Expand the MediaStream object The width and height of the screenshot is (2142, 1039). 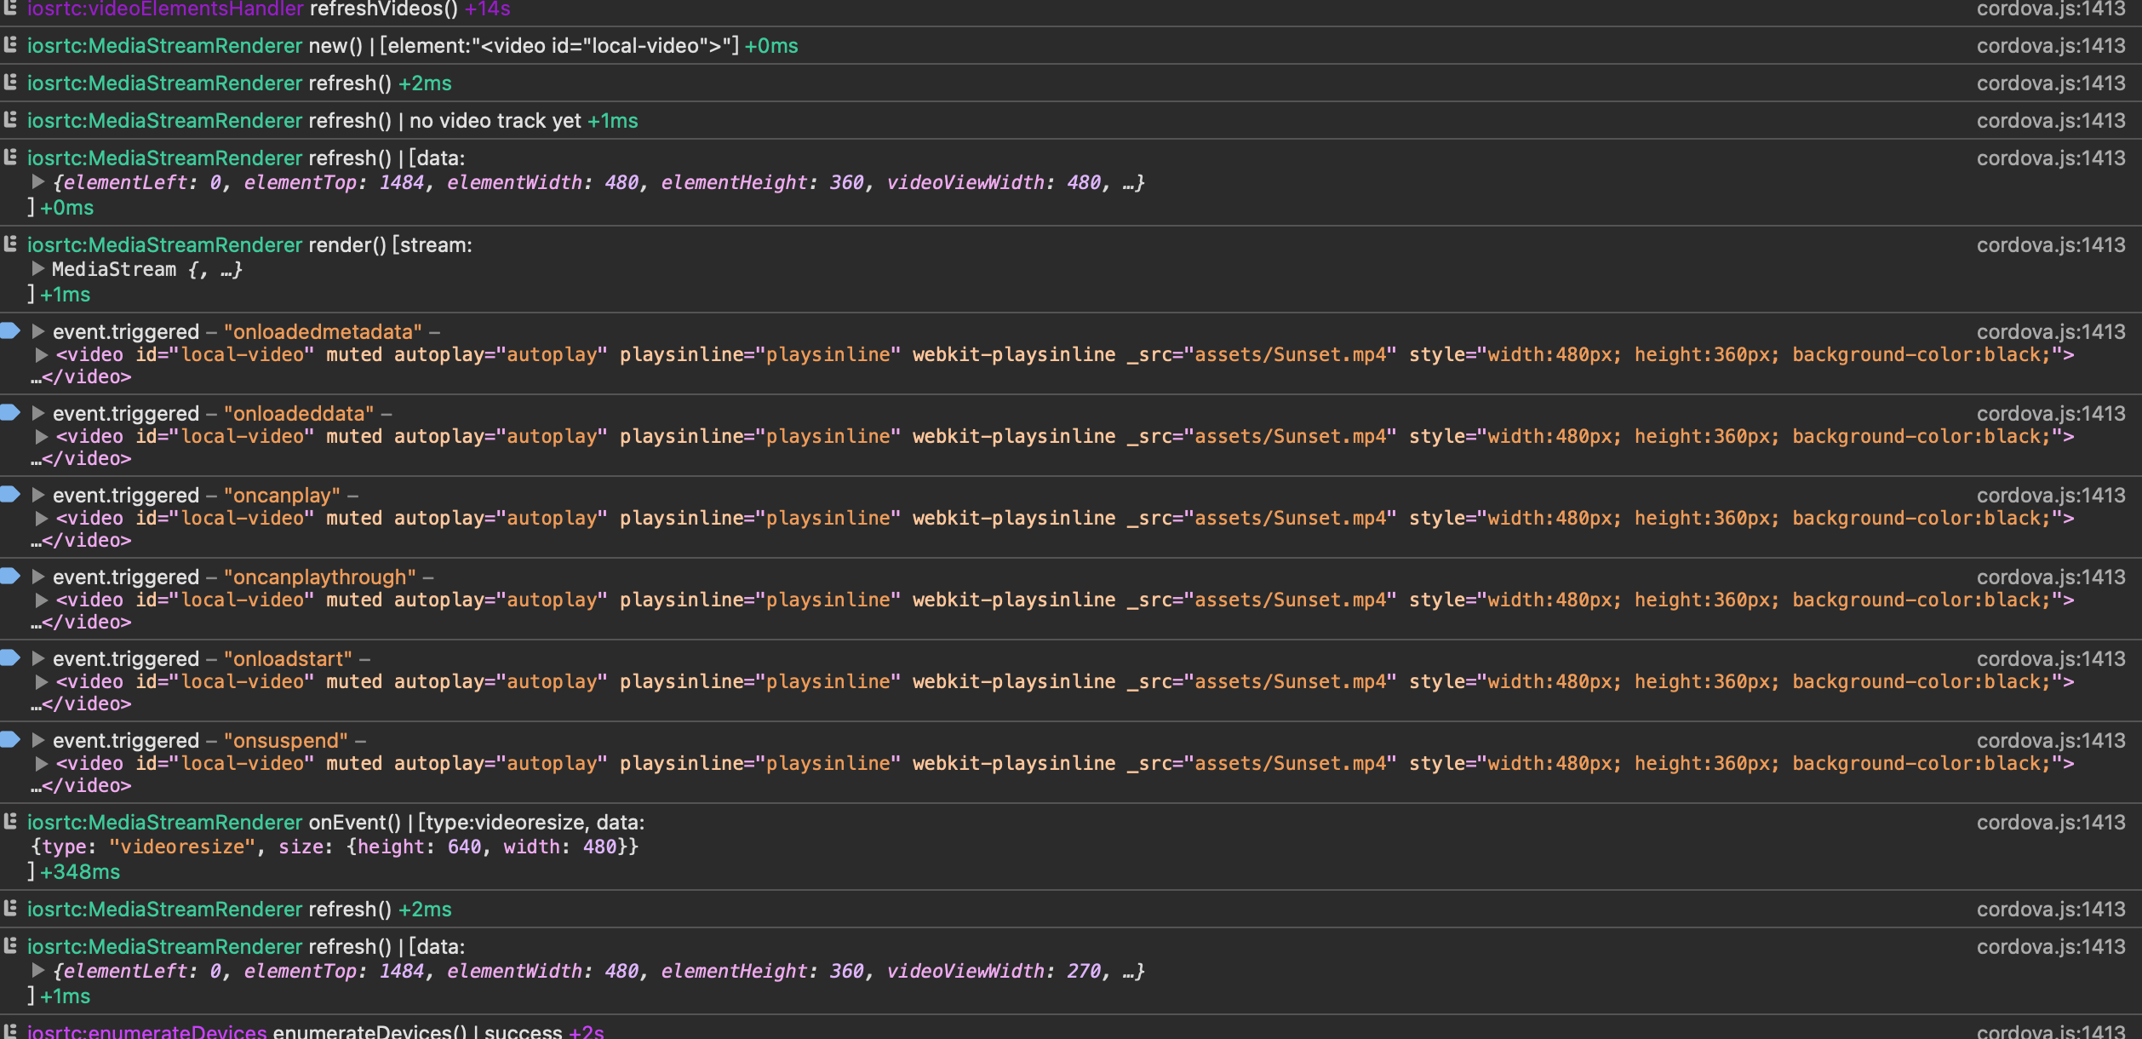(37, 268)
